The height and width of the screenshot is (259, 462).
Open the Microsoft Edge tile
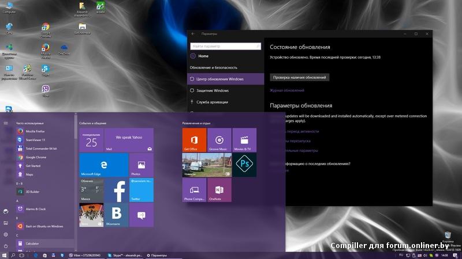point(104,165)
